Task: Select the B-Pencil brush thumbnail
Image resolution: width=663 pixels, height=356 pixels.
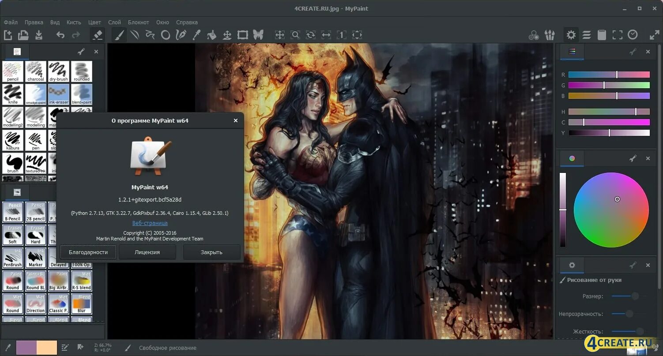Action: 13,212
